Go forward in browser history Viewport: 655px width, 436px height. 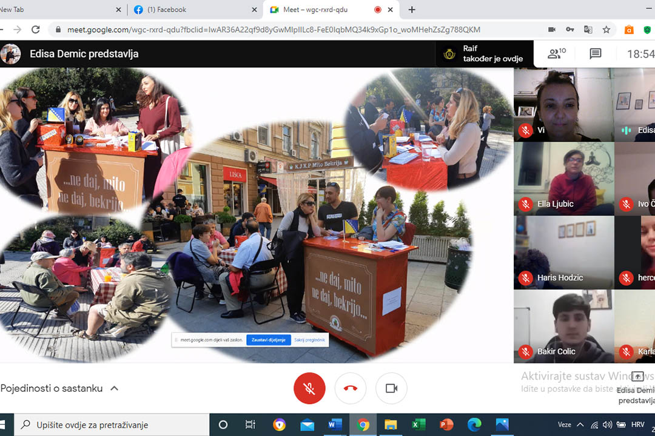[x=17, y=30]
